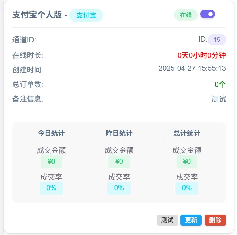
Task: Toggle the online status switch
Action: click(208, 14)
